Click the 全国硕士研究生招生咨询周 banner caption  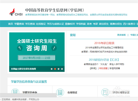click(x=23, y=69)
